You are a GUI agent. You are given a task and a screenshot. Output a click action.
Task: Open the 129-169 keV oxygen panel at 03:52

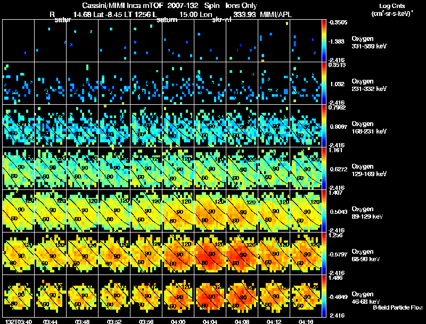pos(114,168)
